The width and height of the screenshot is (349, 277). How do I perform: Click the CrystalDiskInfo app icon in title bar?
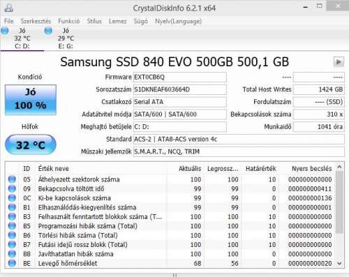coord(9,8)
